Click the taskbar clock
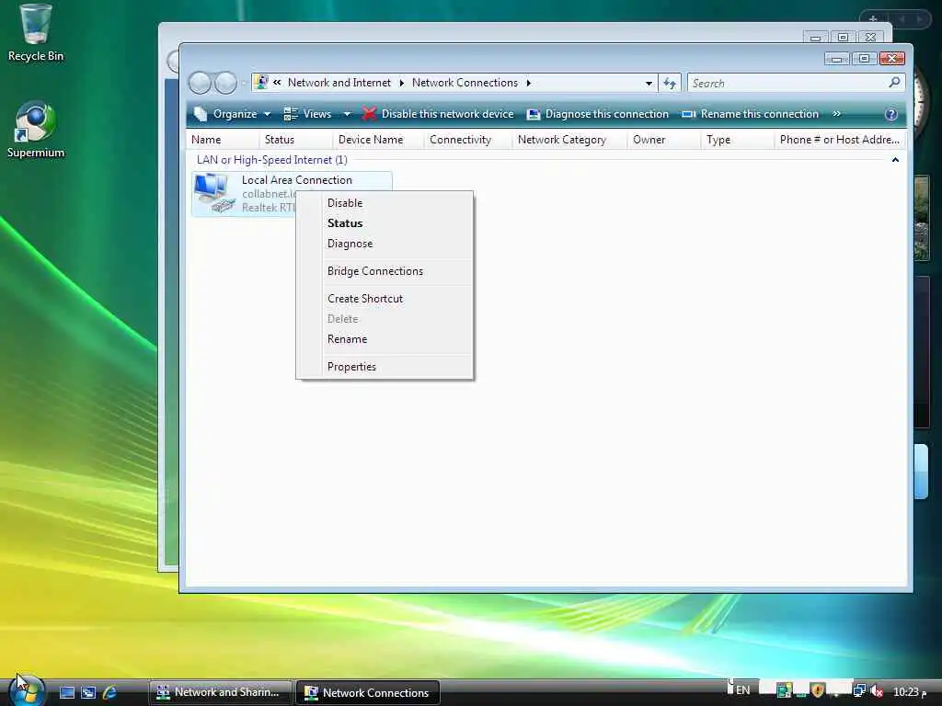Image resolution: width=942 pixels, height=706 pixels. [910, 691]
